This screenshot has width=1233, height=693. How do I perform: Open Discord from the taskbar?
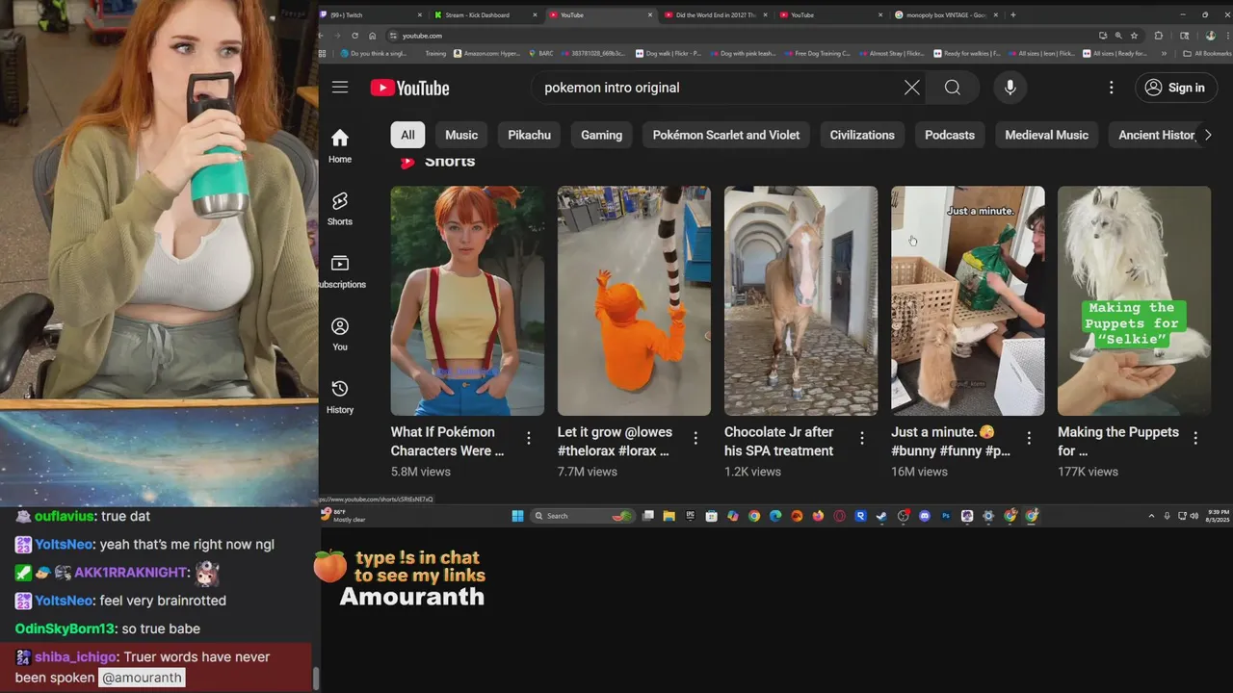[925, 516]
